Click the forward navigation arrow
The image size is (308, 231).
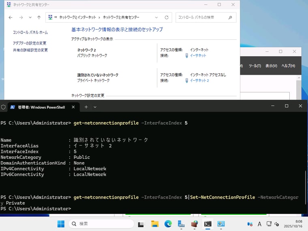pyautogui.click(x=21, y=17)
